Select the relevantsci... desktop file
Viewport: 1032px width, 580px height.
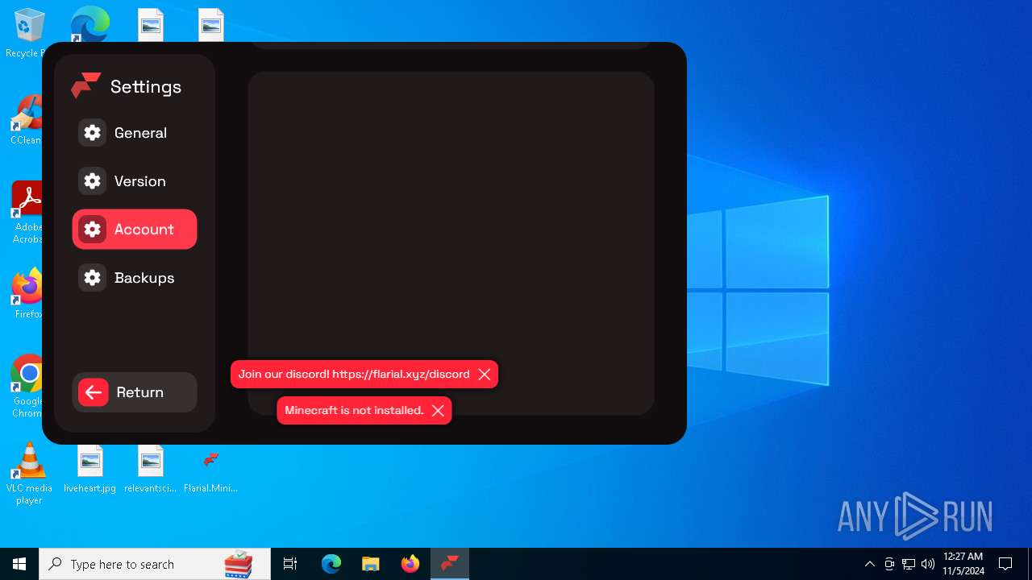point(150,469)
